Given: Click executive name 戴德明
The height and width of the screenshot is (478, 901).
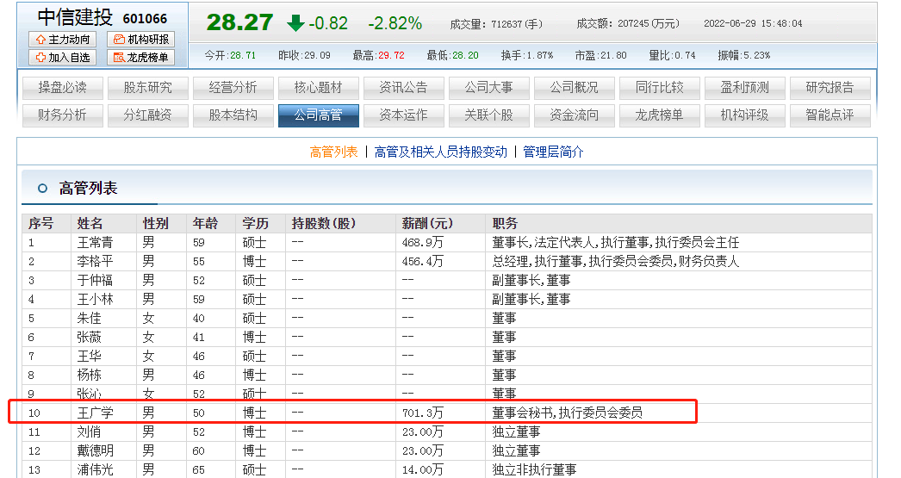Looking at the screenshot, I should tap(95, 451).
